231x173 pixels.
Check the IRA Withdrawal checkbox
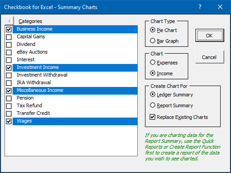click(x=9, y=83)
